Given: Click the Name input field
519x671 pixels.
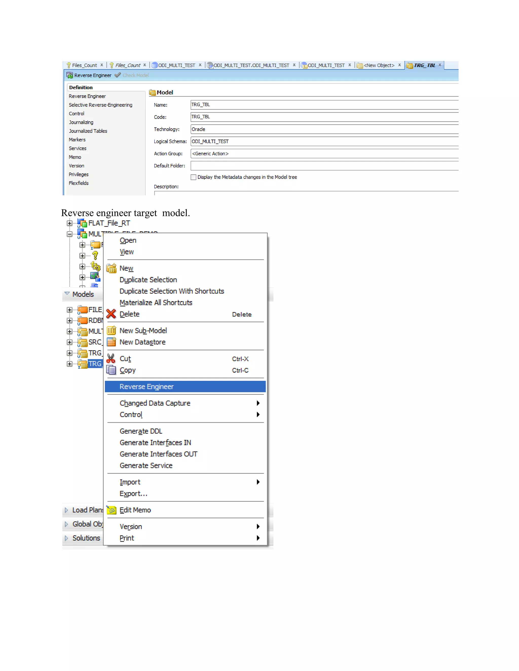Looking at the screenshot, I should (323, 105).
